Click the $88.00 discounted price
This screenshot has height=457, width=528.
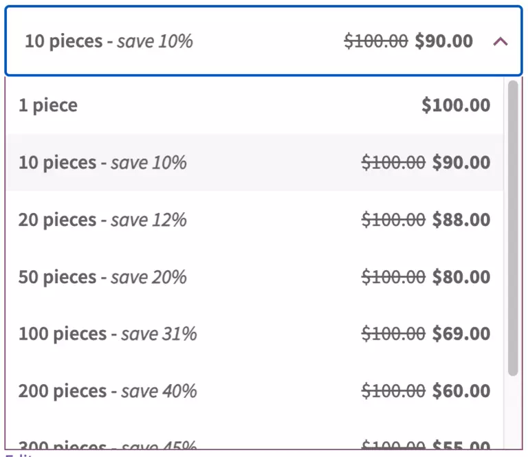click(461, 220)
